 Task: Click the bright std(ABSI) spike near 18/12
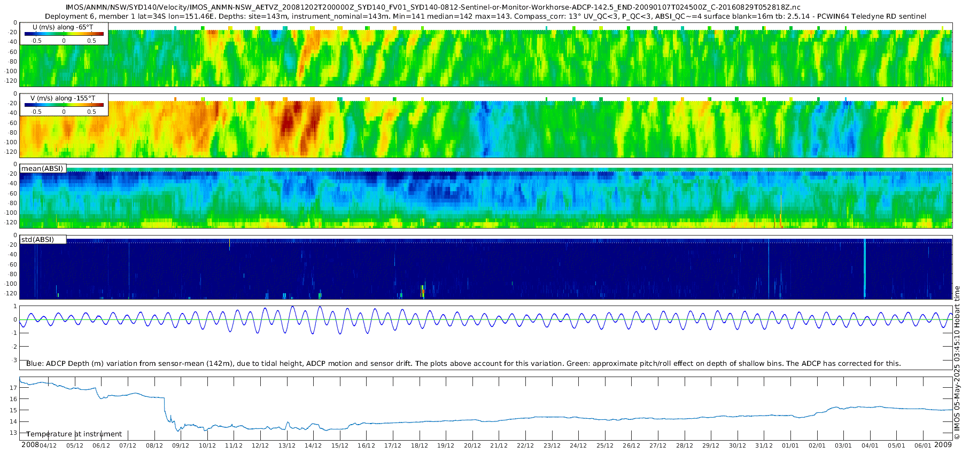point(422,291)
